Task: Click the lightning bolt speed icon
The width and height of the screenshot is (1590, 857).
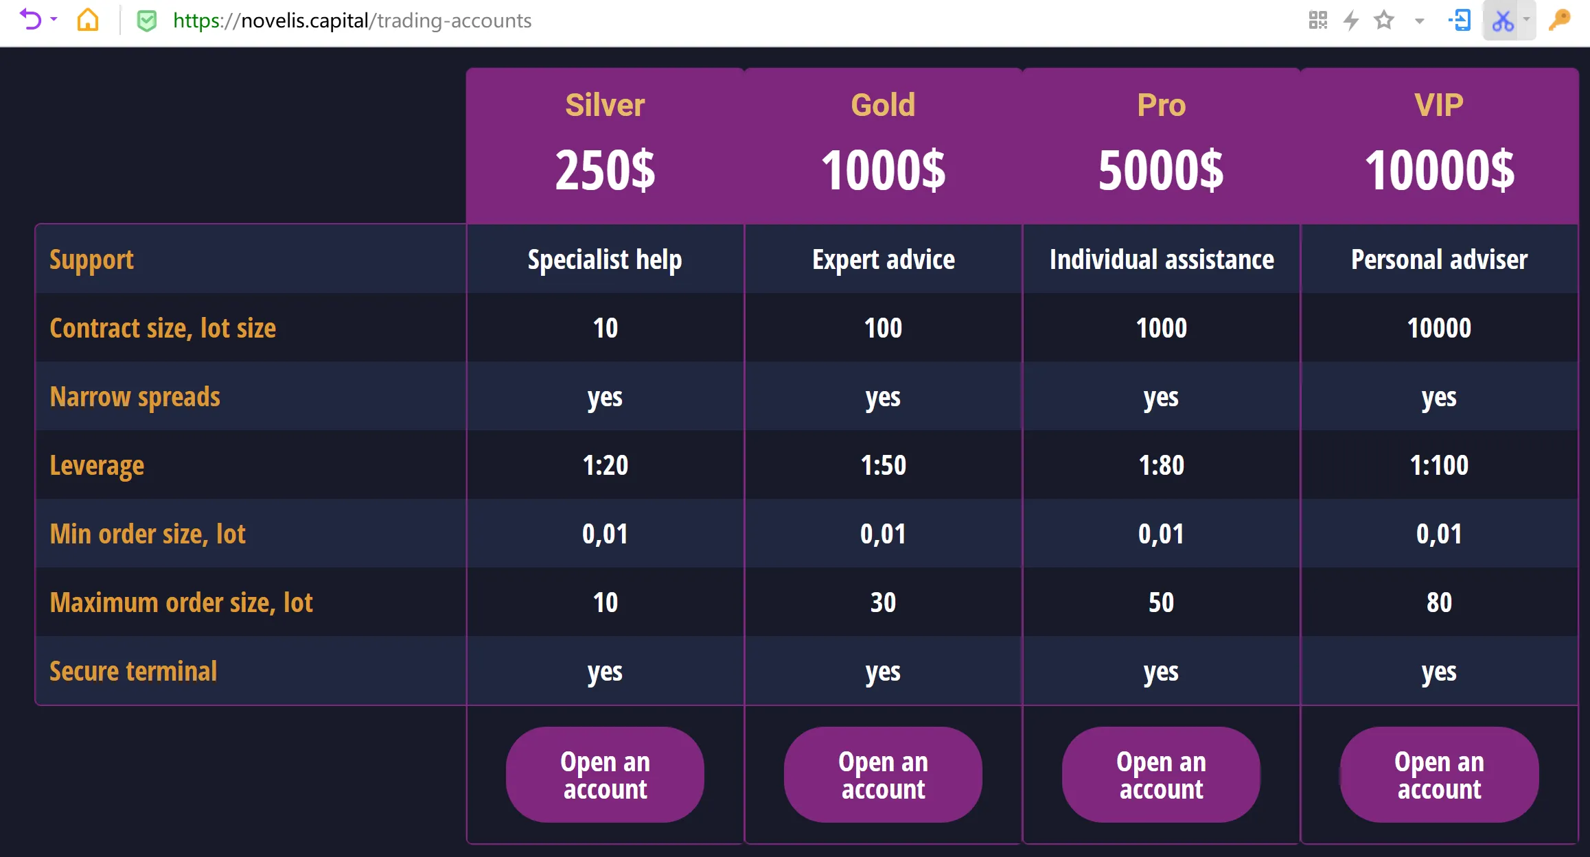Action: tap(1350, 21)
